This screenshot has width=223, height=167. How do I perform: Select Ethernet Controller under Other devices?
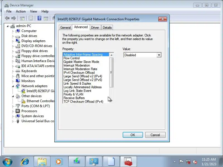pyautogui.click(x=40, y=101)
